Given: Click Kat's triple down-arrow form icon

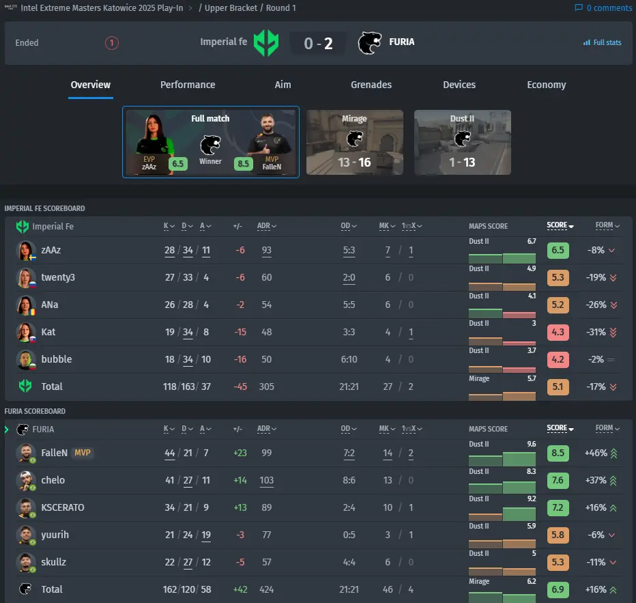Looking at the screenshot, I should pos(613,333).
